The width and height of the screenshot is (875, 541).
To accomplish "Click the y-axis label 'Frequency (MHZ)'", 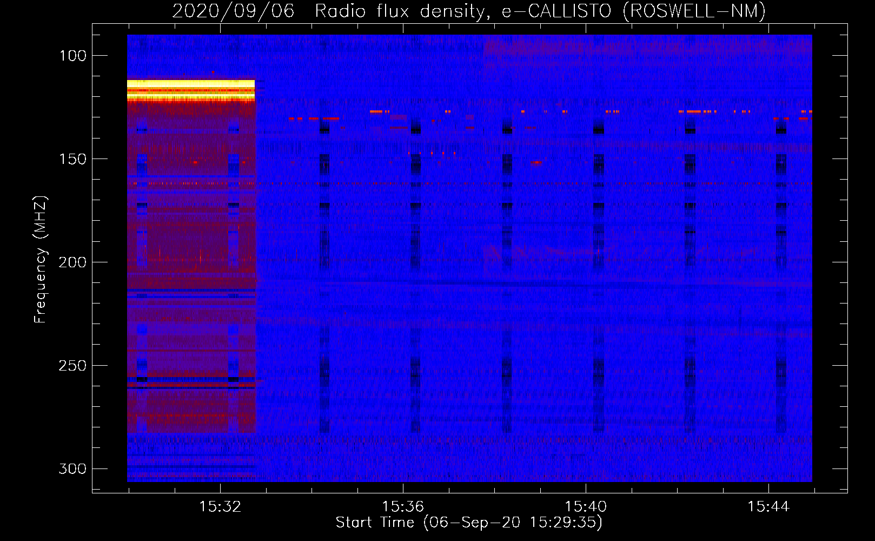I will click(x=41, y=259).
